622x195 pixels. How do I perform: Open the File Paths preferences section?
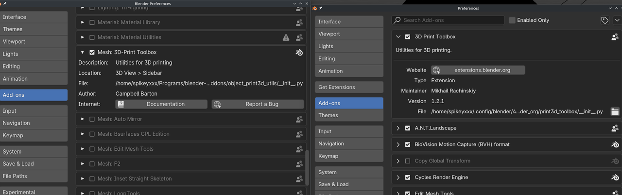(x=34, y=176)
